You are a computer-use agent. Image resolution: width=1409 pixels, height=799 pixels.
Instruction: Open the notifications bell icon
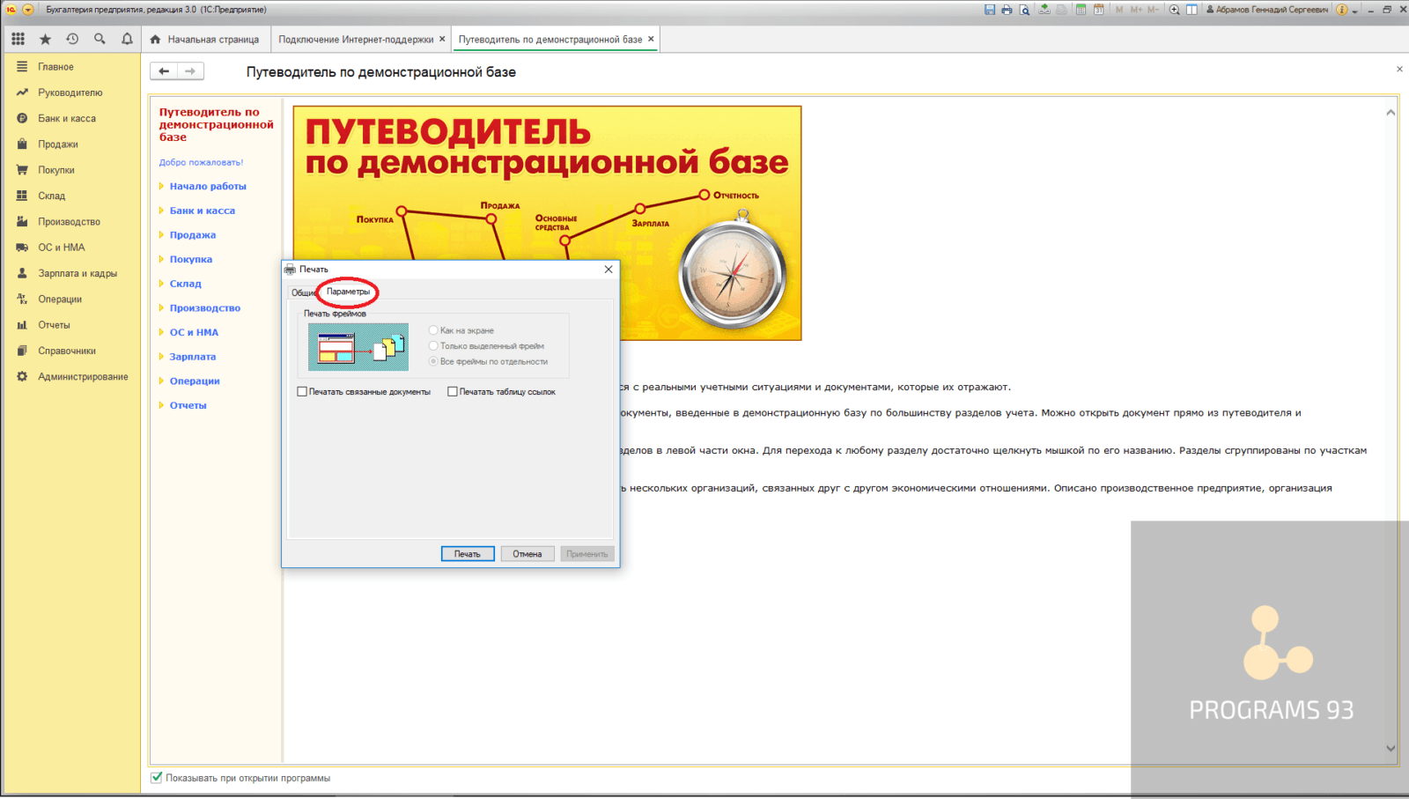(x=127, y=38)
